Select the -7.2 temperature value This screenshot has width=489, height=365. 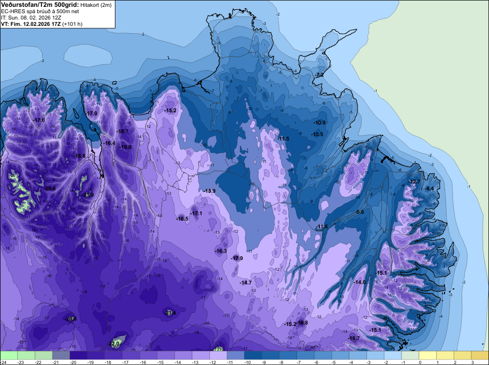coord(318,75)
